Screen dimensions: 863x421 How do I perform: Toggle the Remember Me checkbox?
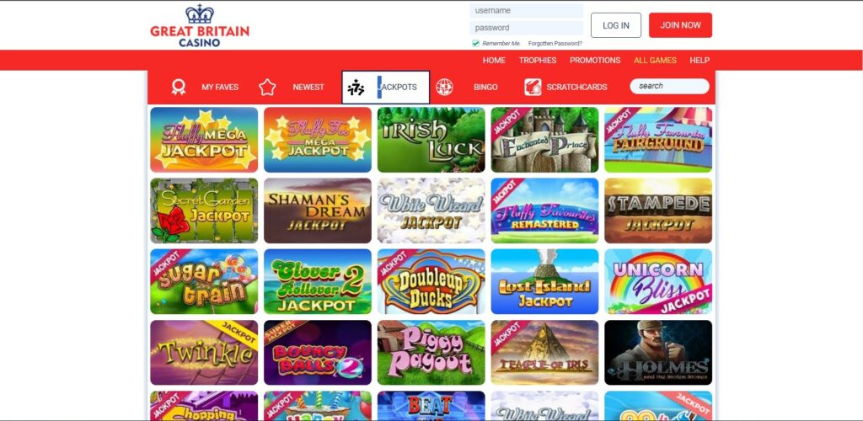(x=475, y=44)
